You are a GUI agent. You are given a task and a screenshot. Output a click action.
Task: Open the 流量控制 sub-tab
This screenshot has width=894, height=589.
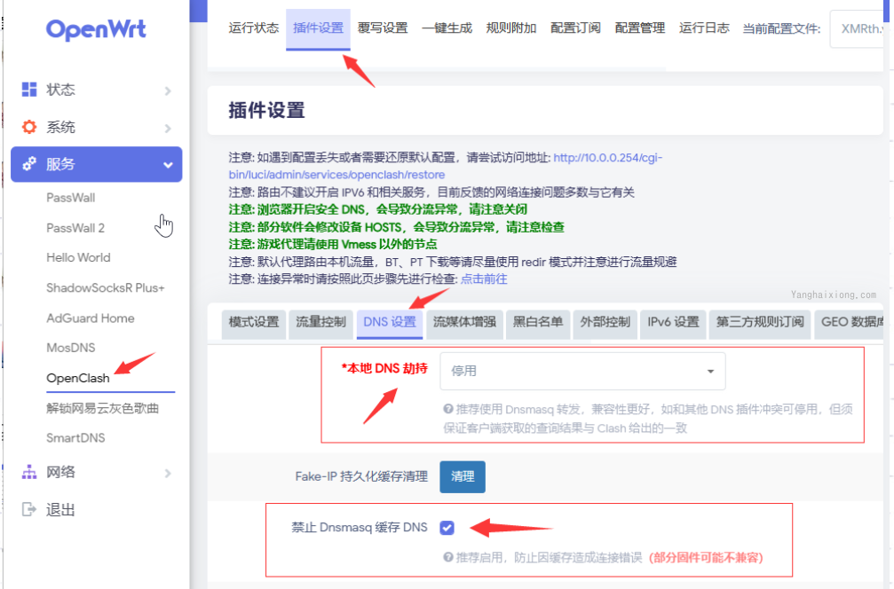(x=321, y=322)
